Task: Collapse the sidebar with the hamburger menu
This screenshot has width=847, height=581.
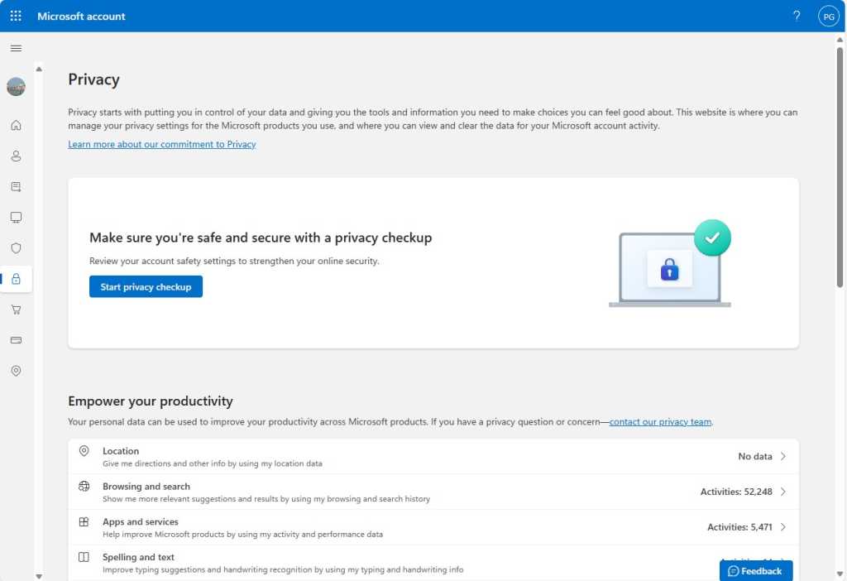Action: coord(15,47)
